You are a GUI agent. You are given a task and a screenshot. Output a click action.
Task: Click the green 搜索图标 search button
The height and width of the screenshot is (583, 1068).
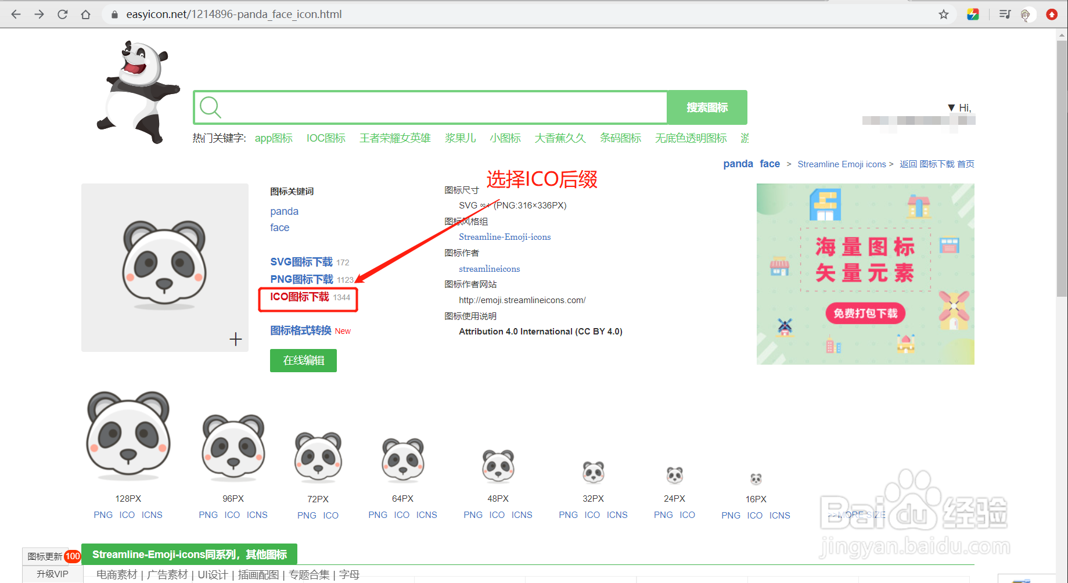[707, 107]
